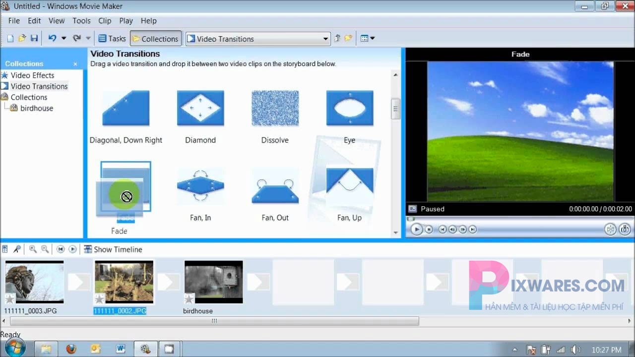
Task: Click the New Collection Folder icon
Action: coord(349,38)
